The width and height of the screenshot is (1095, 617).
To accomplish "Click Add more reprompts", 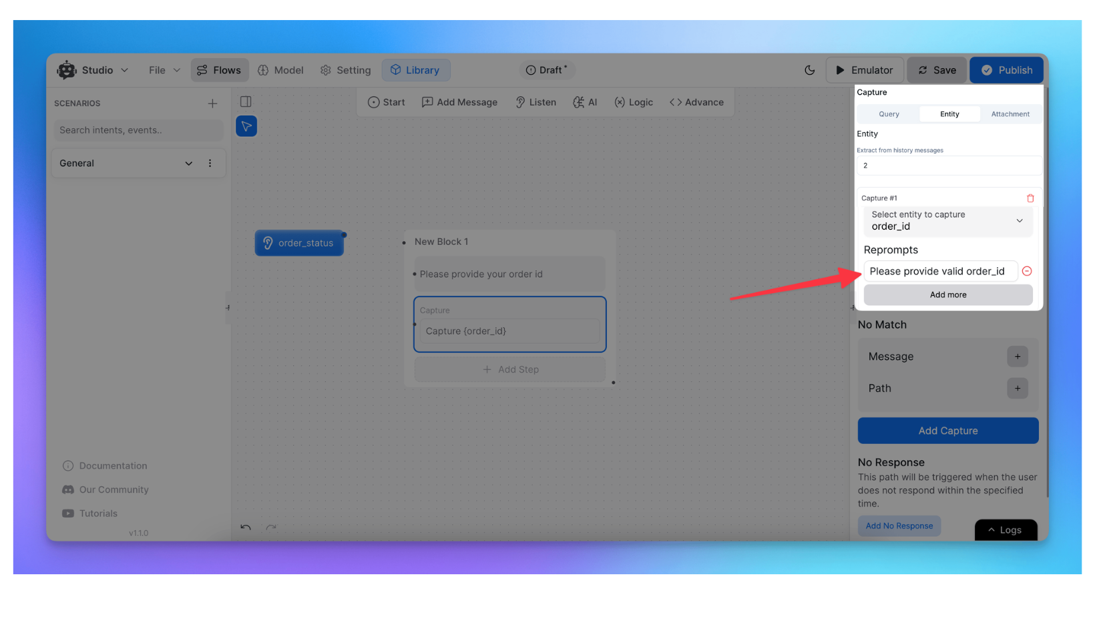I will tap(948, 295).
